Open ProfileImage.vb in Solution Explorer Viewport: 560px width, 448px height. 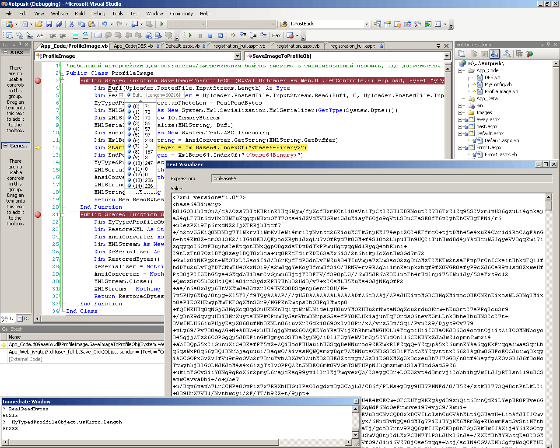[x=501, y=91]
